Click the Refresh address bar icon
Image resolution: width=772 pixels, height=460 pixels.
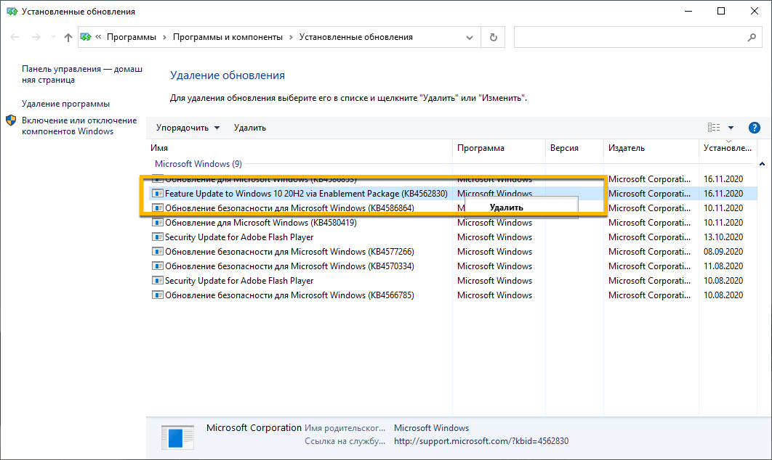pyautogui.click(x=493, y=36)
